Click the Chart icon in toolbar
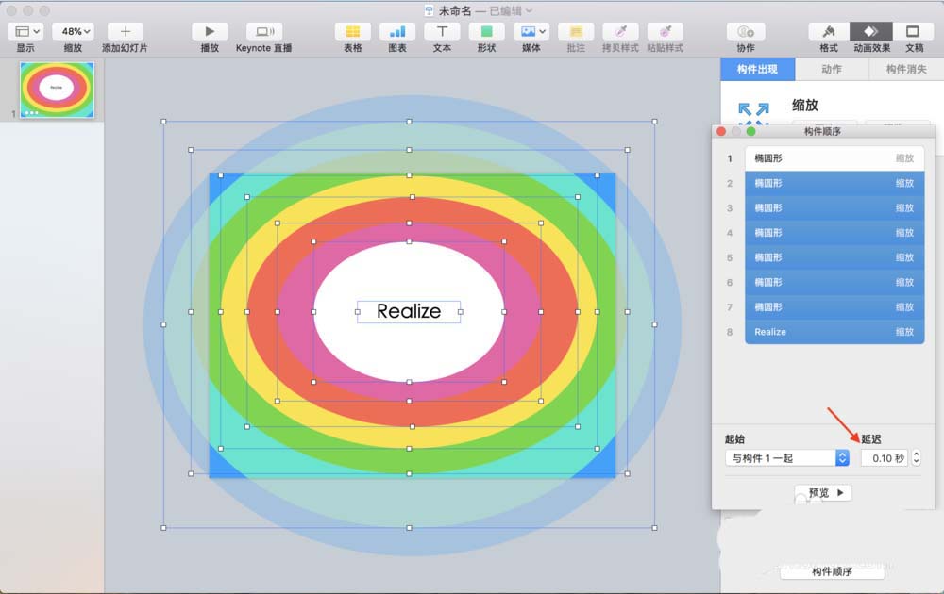The width and height of the screenshot is (944, 594). click(397, 32)
